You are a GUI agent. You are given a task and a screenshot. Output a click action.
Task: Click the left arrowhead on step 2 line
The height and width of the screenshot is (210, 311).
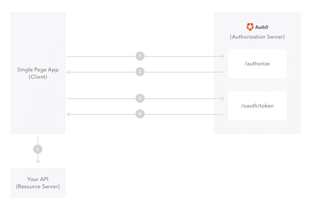point(69,72)
